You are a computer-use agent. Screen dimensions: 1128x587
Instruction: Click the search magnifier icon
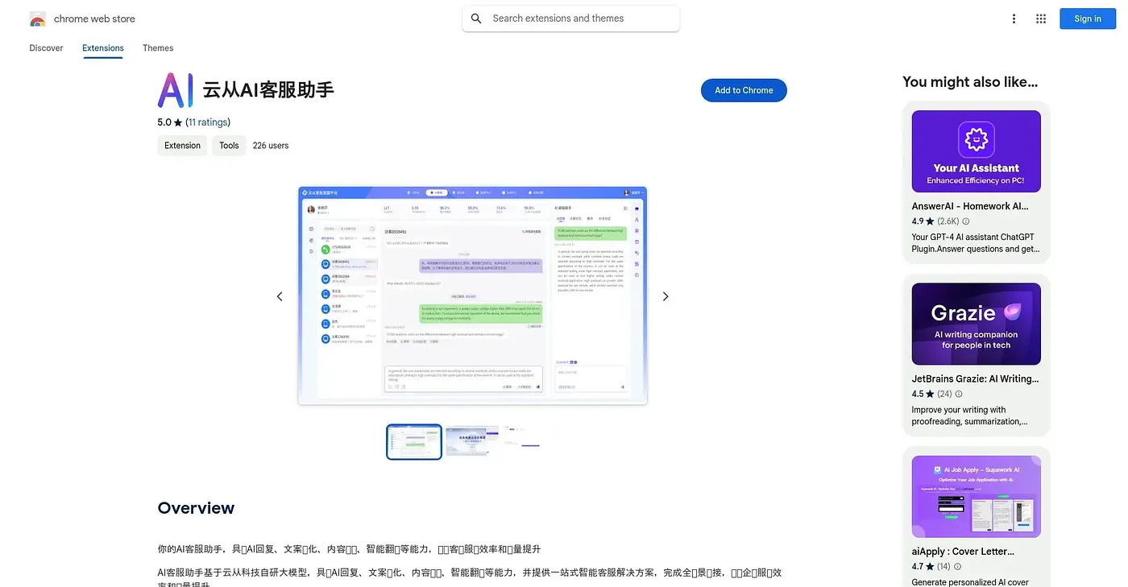[476, 19]
